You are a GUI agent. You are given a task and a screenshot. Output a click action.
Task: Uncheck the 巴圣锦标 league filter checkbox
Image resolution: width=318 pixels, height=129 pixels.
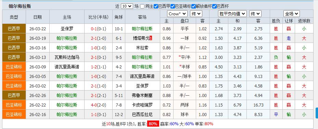(x=173, y=6)
